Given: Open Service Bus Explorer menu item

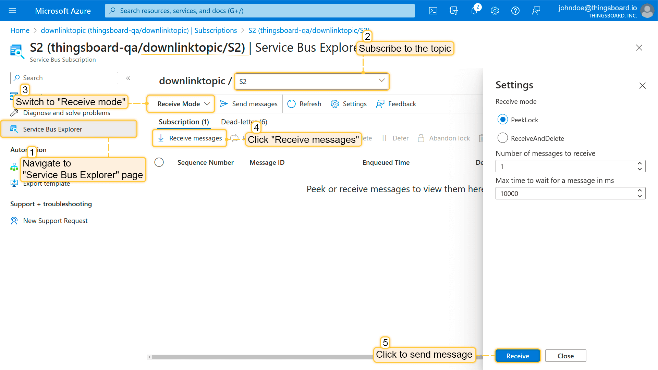Looking at the screenshot, I should pos(52,129).
